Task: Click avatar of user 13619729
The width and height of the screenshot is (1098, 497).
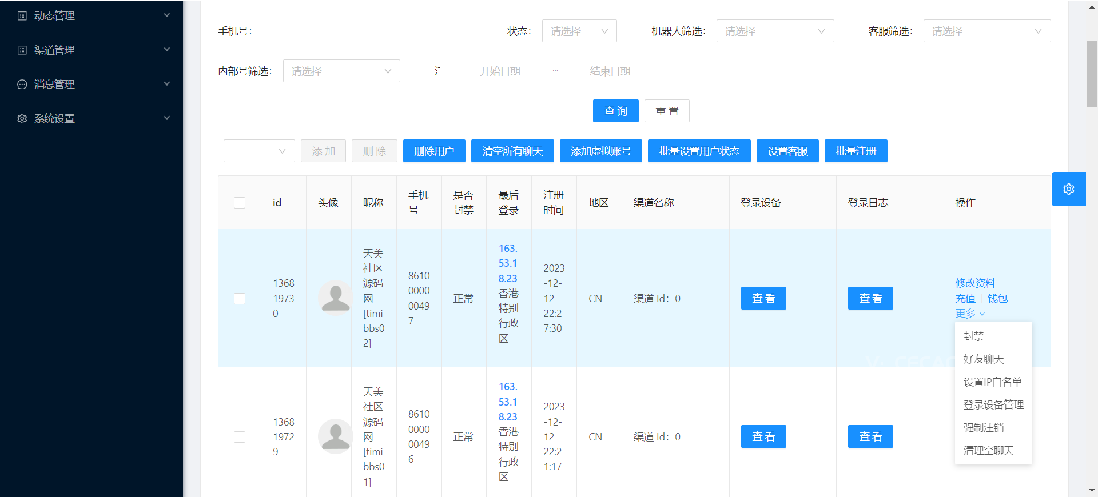Action: 335,436
